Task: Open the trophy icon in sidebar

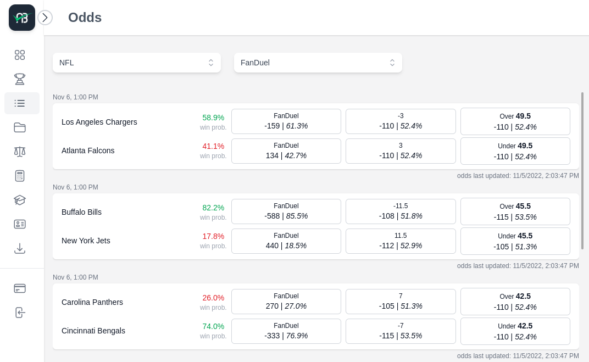Action: point(20,79)
